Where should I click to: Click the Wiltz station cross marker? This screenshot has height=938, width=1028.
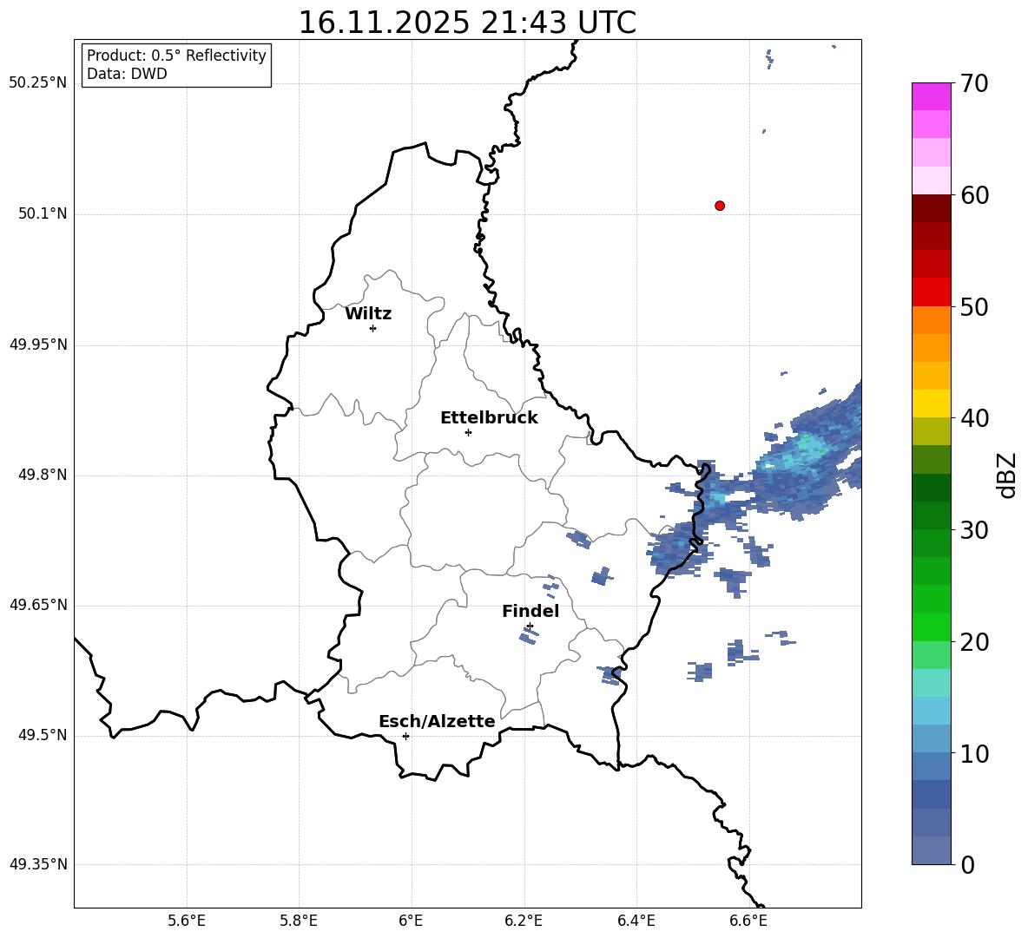(373, 328)
